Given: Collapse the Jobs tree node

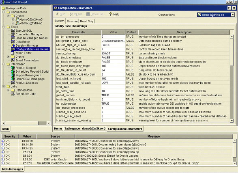Looking at the screenshot, I should point(4,86).
